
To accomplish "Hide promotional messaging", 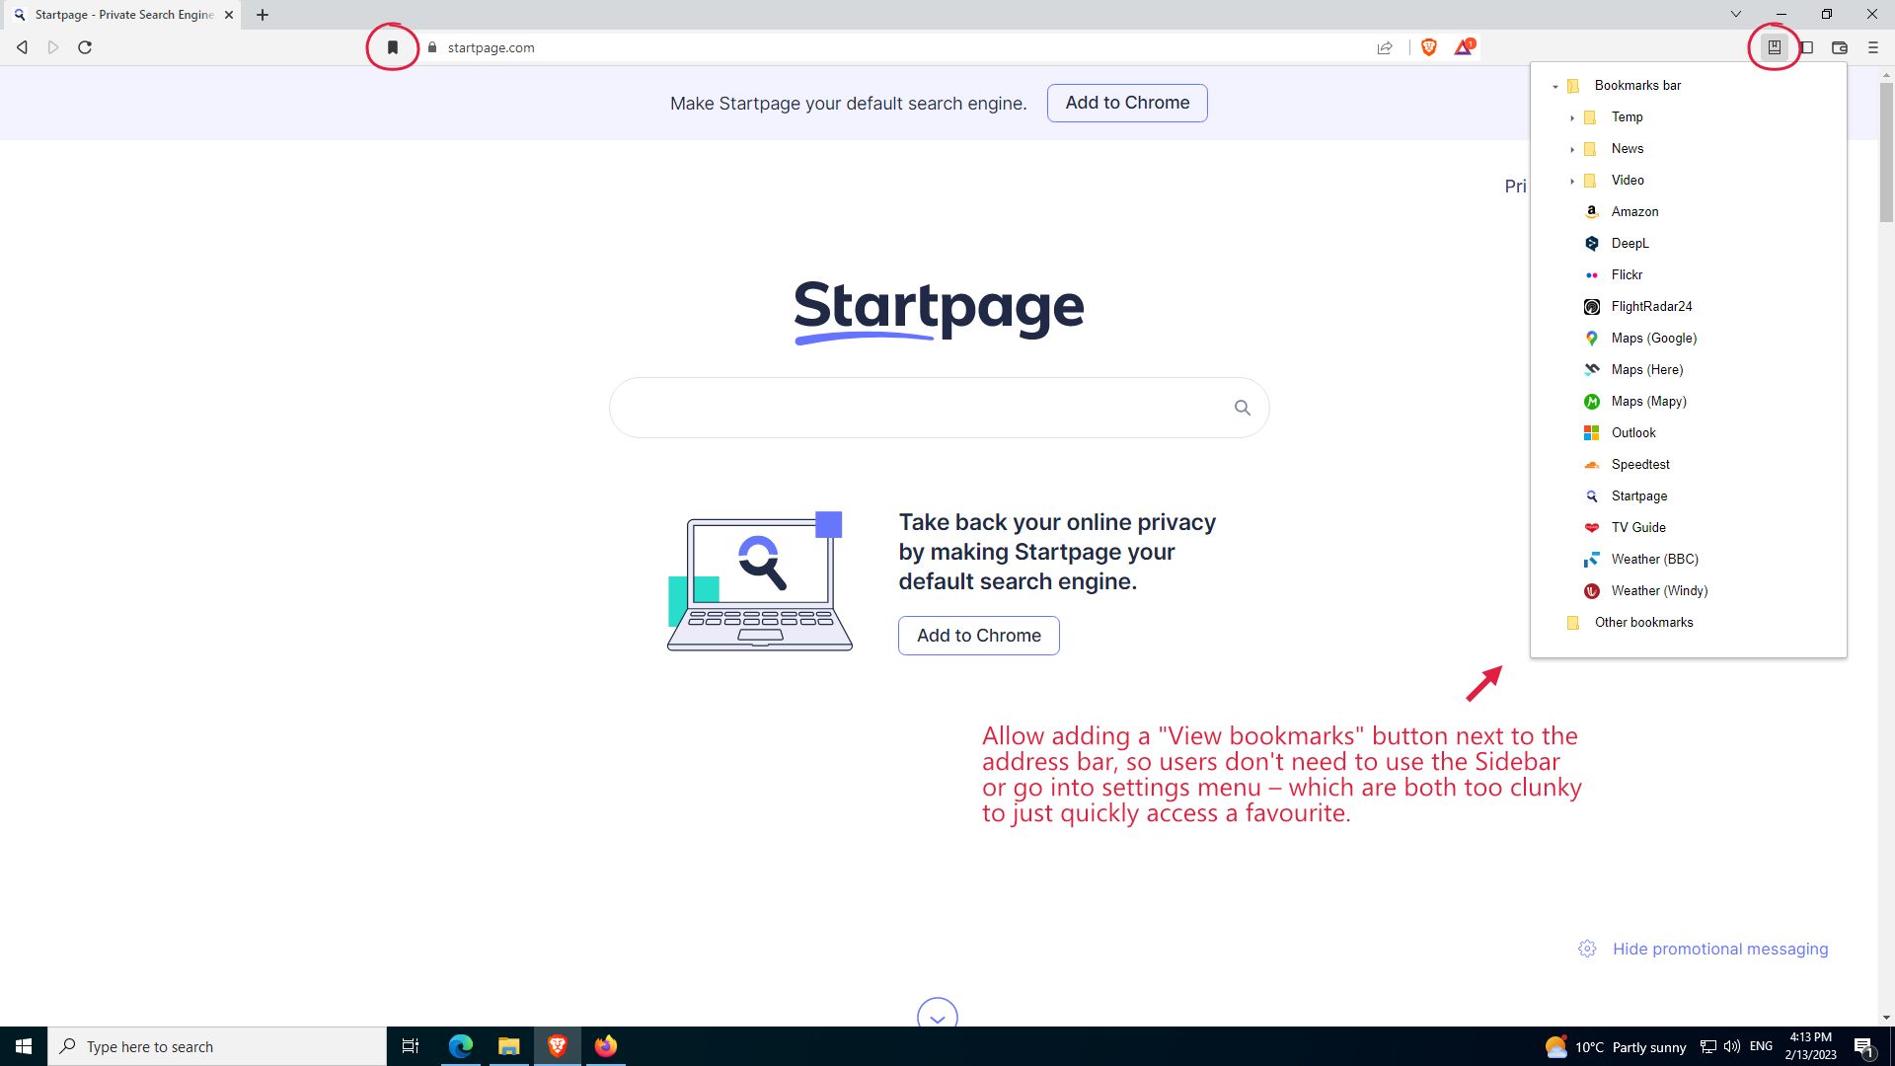I will 1719,949.
